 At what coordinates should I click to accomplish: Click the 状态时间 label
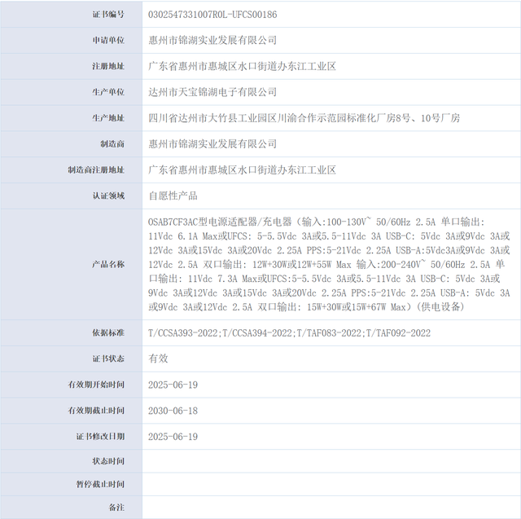[x=108, y=461]
